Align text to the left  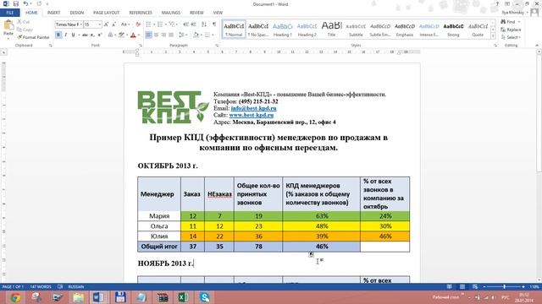148,35
